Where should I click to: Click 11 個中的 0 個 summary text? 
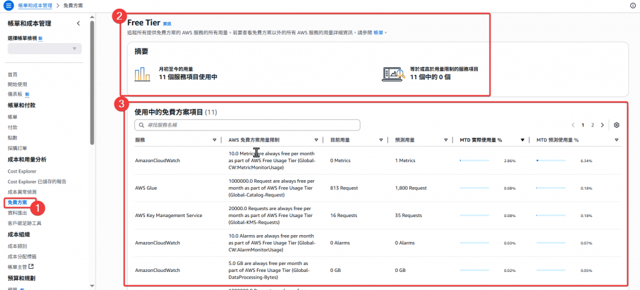click(430, 77)
